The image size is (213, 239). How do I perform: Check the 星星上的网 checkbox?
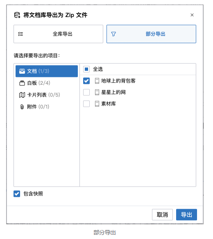click(86, 92)
